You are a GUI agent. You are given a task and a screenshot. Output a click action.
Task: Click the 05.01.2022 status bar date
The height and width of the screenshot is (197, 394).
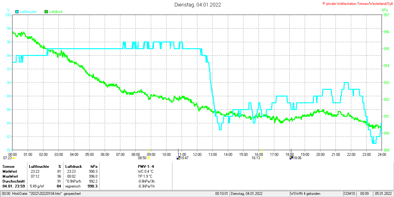383,194
